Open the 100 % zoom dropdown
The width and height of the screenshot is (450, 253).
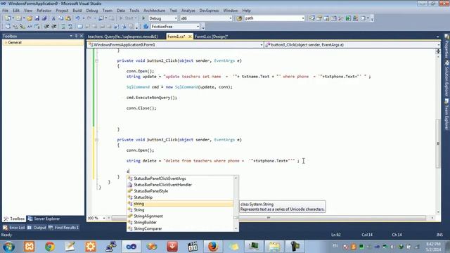(x=104, y=218)
